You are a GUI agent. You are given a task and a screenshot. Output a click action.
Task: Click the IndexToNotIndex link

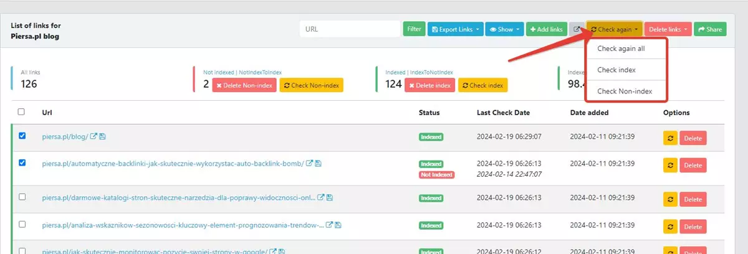click(431, 73)
